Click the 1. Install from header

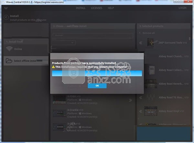coord(26,42)
